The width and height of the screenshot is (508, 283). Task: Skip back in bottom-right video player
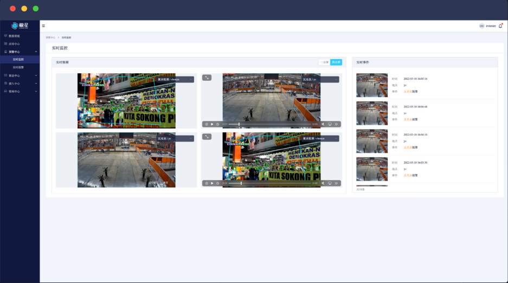tap(207, 183)
